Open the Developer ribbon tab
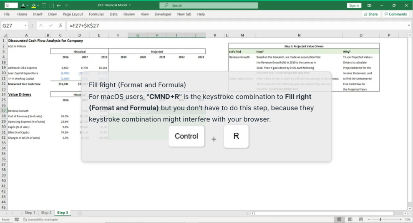413x223 pixels. click(x=163, y=14)
